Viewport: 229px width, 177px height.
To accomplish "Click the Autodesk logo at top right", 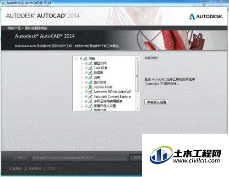I will pyautogui.click(x=206, y=16).
